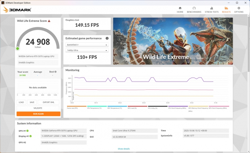Go to Benchmarks via its gauge icon
The image size is (250, 153).
pyautogui.click(x=194, y=8)
